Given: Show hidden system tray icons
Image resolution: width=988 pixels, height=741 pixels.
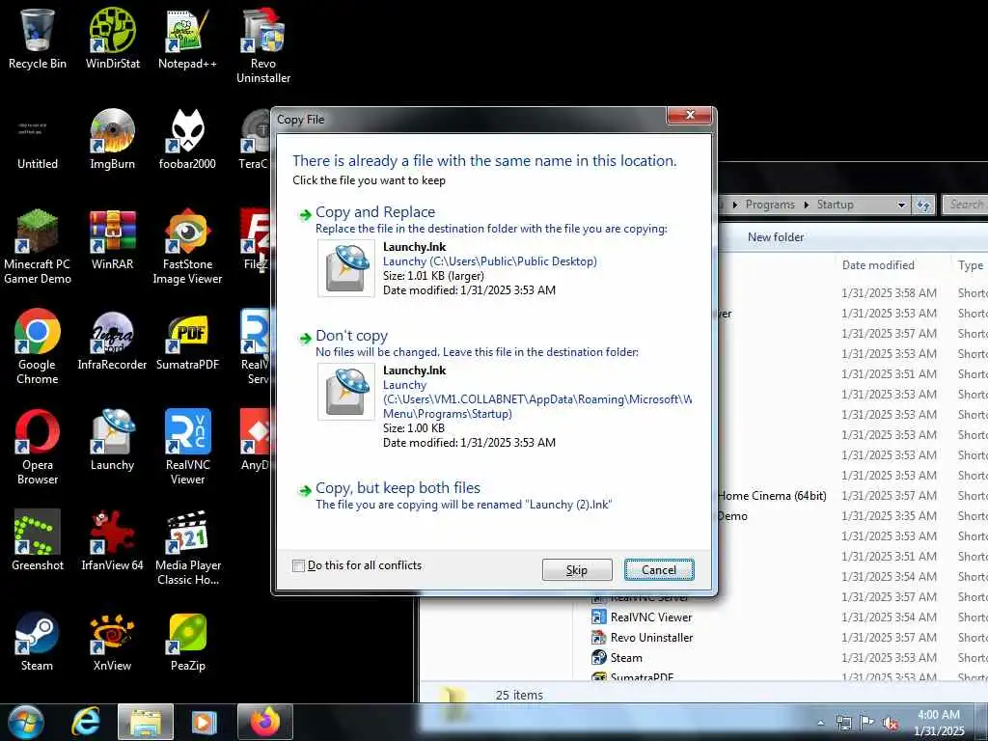Looking at the screenshot, I should pos(820,723).
